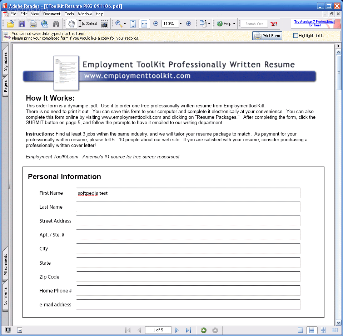Viewport: 343px width, 336px height.
Task: Click the '1 of 5' page number box
Action: 158,330
